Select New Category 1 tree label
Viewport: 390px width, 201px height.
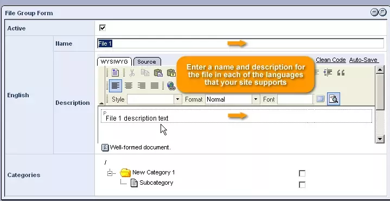pos(154,172)
